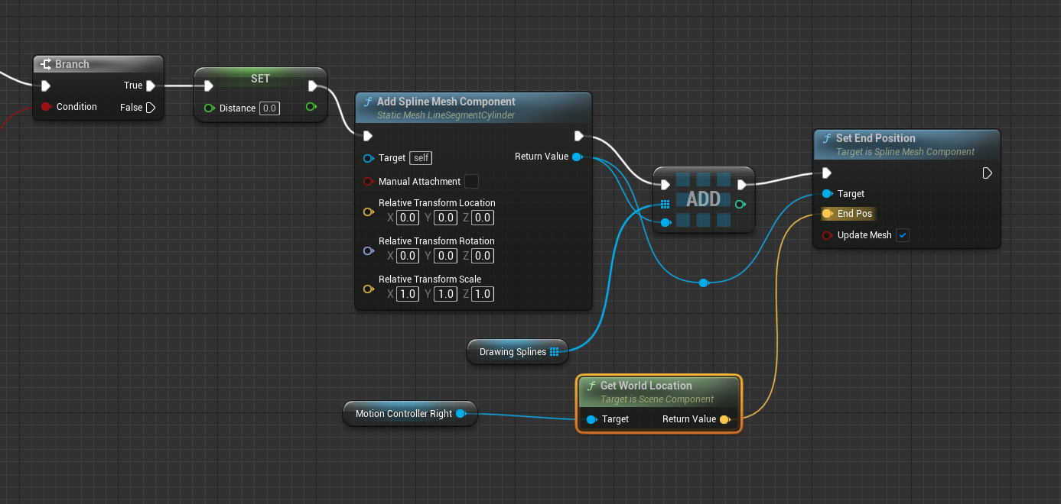Click the Target pin on Set End Position

click(827, 194)
